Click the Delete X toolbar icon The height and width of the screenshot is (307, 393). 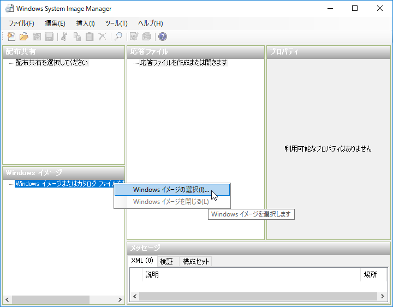click(x=102, y=37)
